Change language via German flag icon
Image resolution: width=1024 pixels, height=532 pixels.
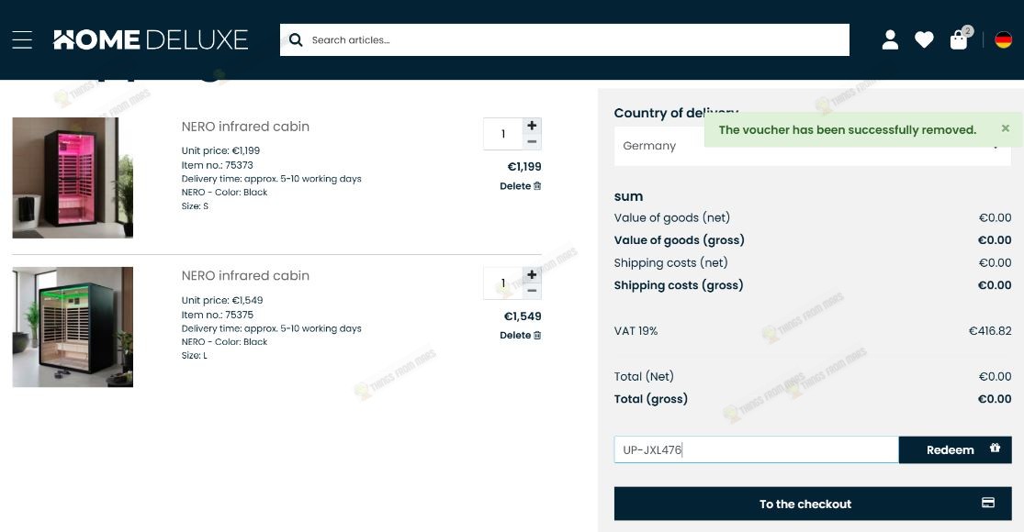tap(1003, 39)
